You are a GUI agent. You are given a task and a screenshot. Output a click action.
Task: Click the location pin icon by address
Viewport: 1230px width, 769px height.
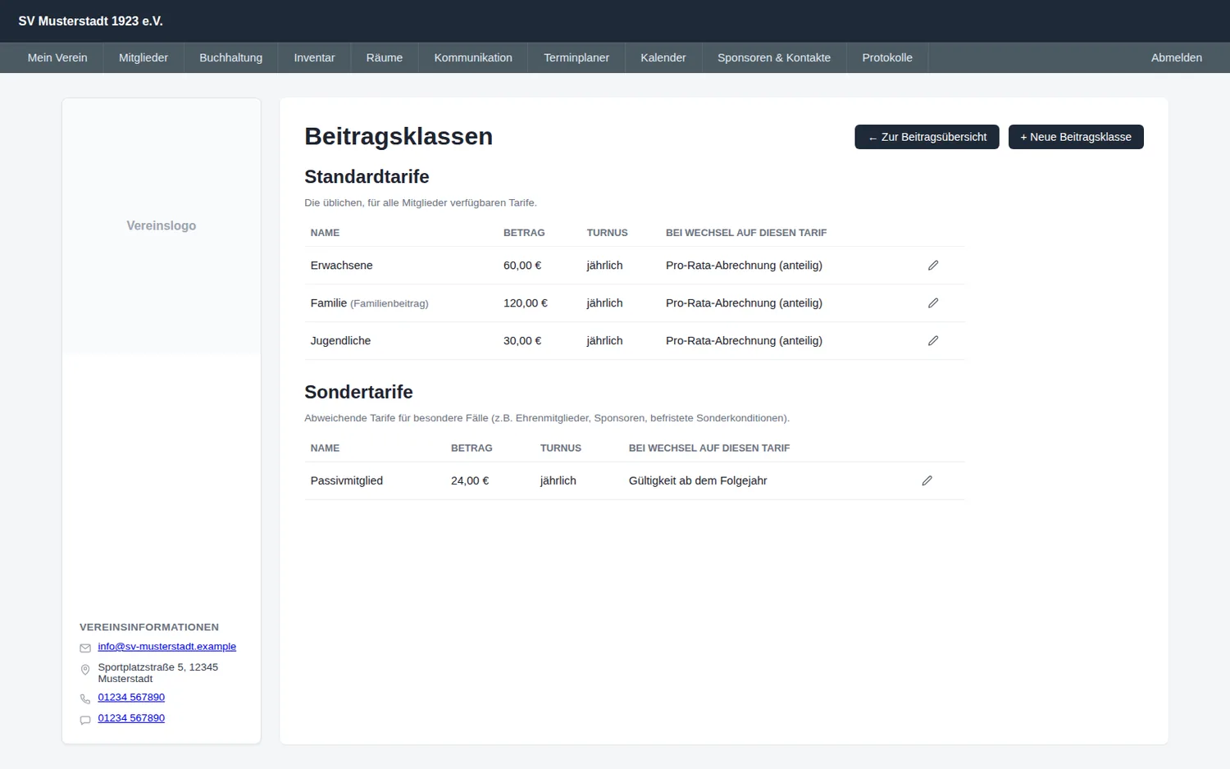(85, 670)
